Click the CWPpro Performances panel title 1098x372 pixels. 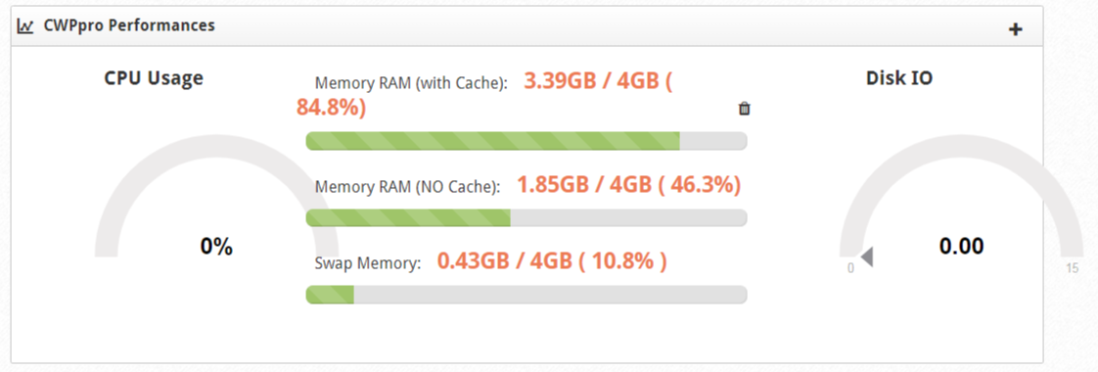[129, 25]
